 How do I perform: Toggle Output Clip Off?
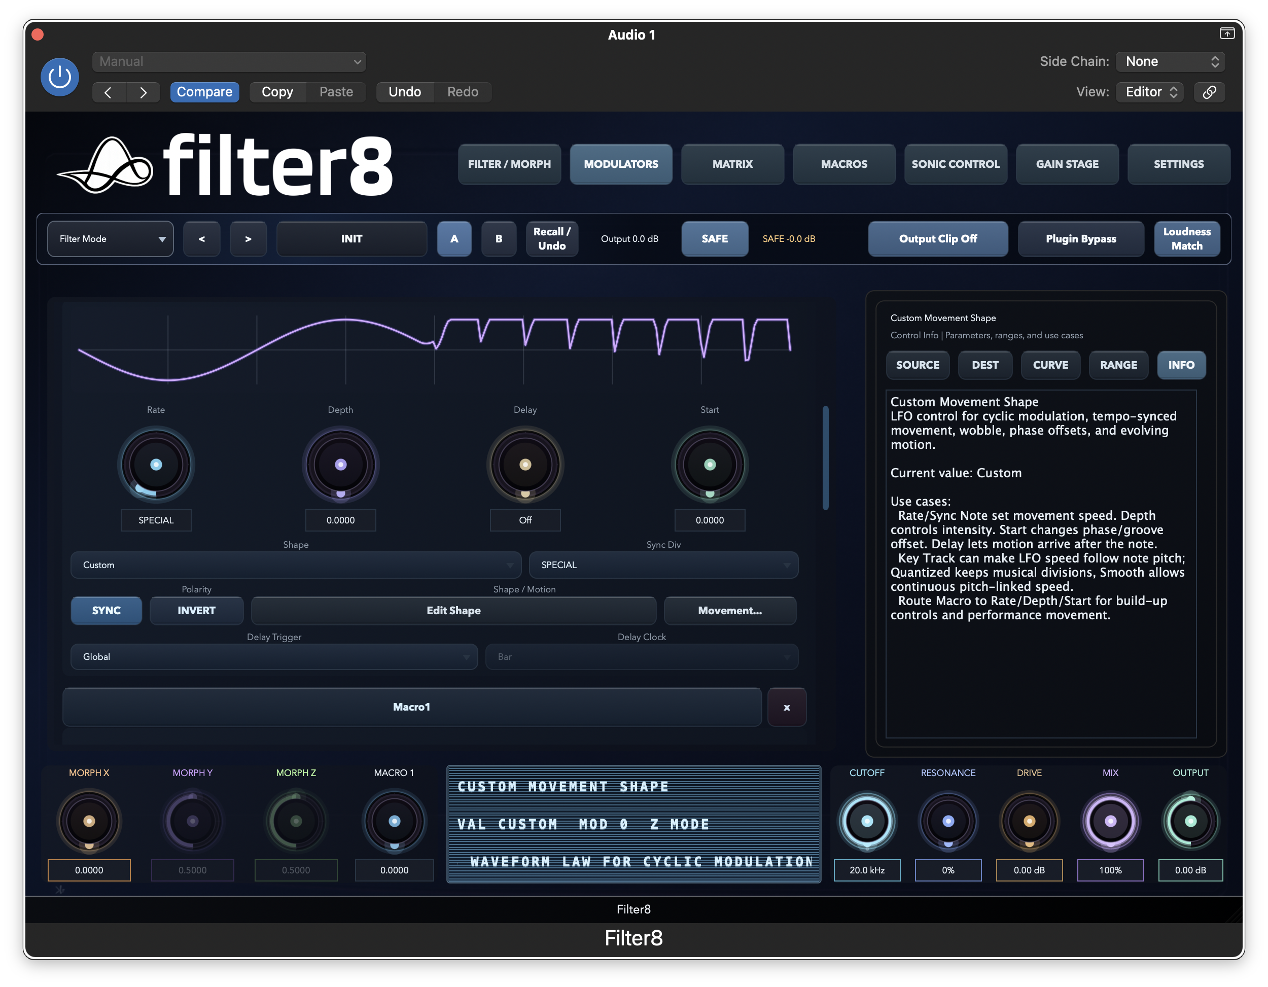point(938,238)
